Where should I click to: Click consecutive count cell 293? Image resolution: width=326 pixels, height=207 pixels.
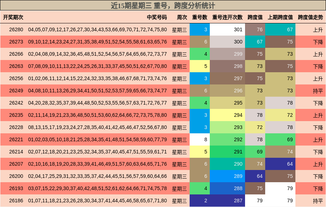[227, 127]
